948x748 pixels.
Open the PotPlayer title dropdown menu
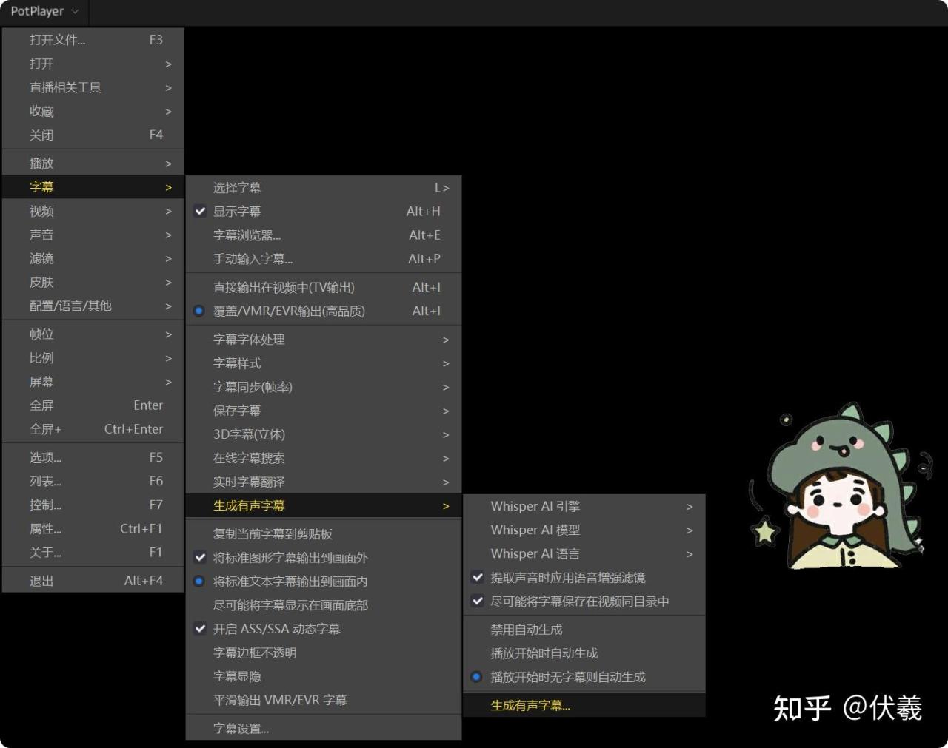(x=44, y=12)
